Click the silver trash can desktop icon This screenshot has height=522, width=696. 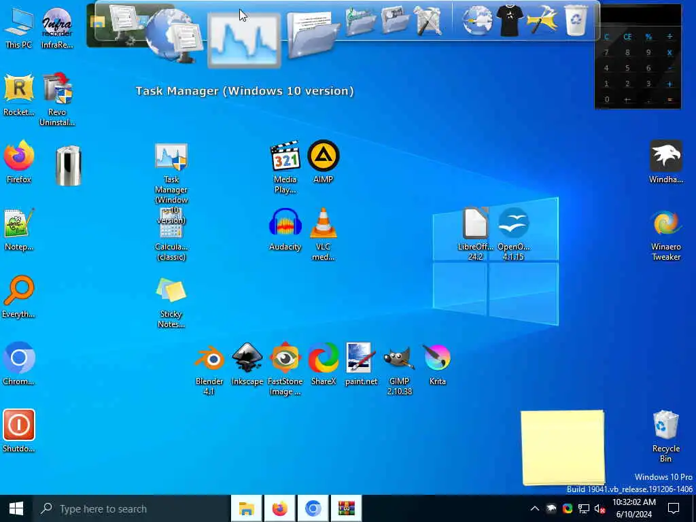[69, 166]
